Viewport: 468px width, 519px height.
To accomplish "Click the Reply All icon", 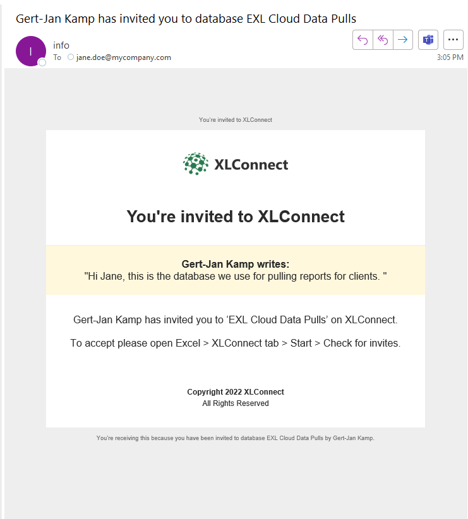I will (383, 40).
